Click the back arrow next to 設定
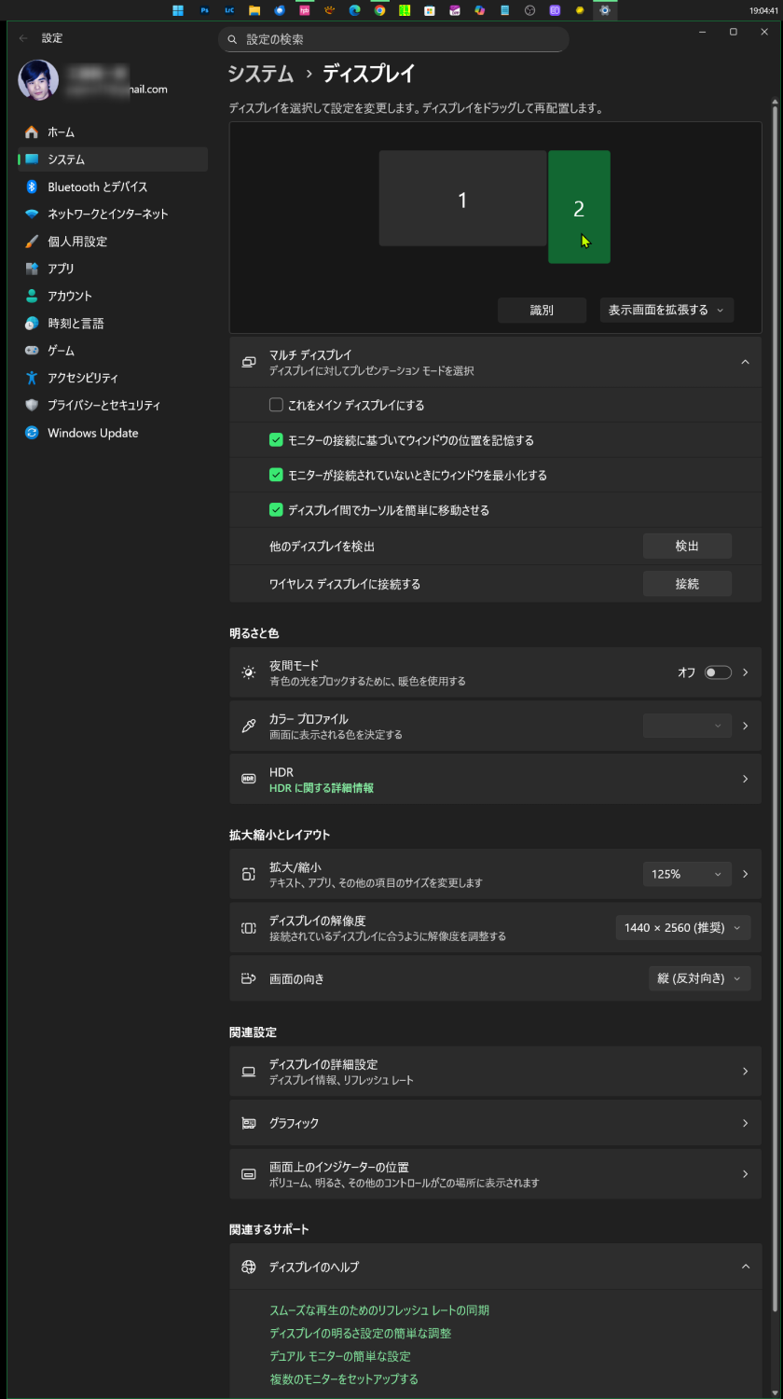 (x=23, y=38)
